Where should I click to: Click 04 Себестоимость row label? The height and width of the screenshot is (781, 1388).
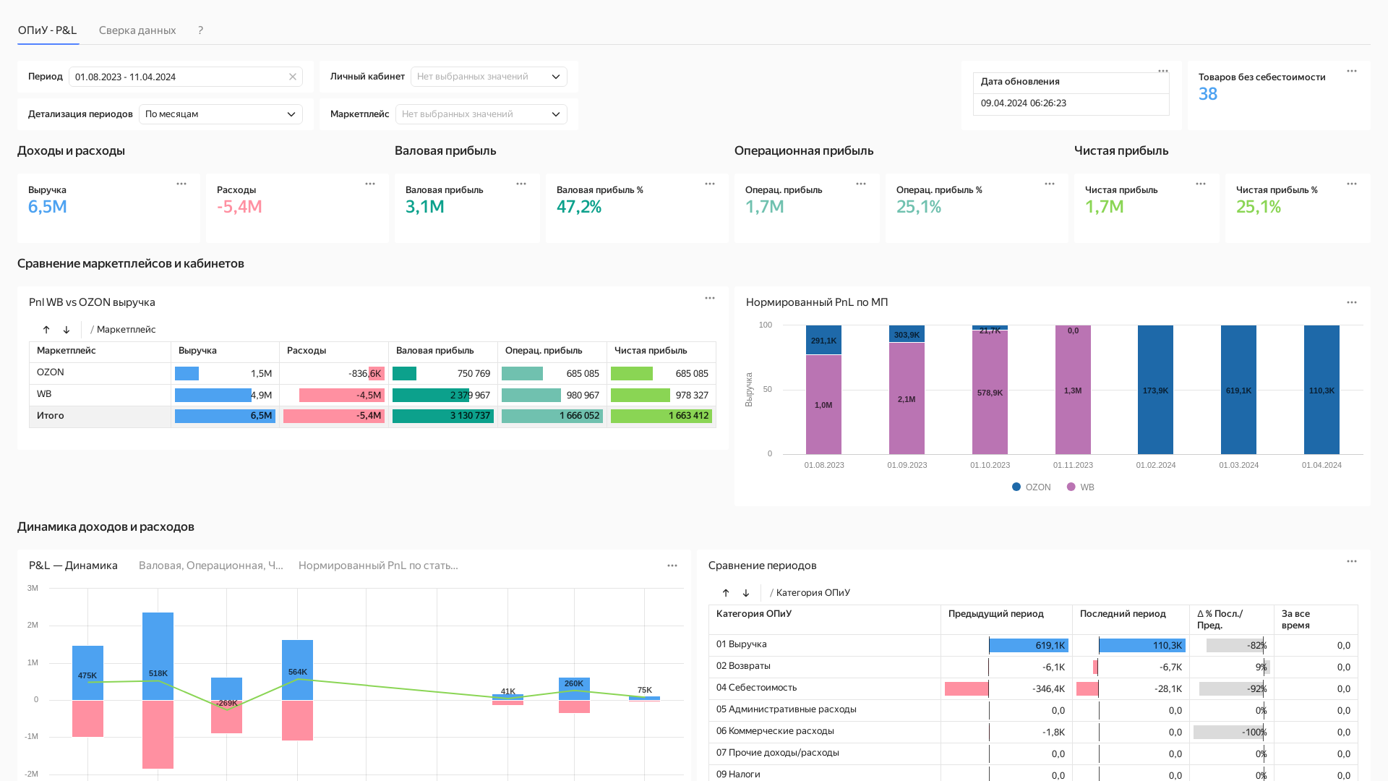(756, 688)
